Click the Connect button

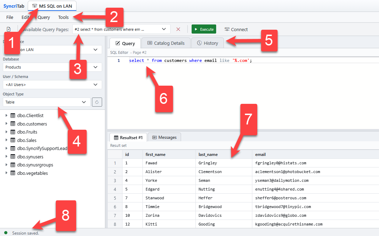point(236,29)
